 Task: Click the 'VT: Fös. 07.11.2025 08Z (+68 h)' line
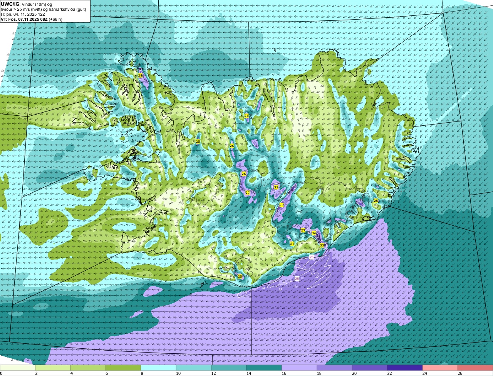point(32,18)
